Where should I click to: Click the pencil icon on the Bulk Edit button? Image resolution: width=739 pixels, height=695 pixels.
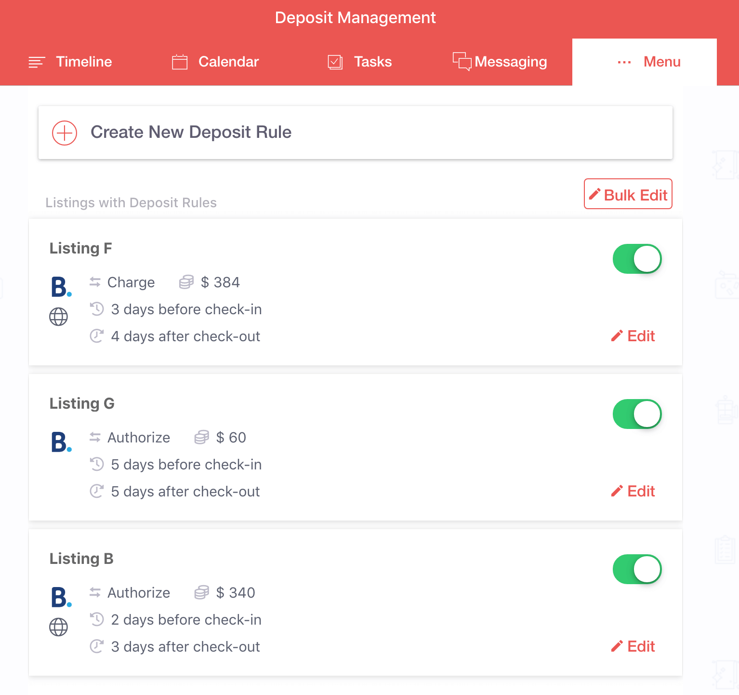(x=595, y=194)
